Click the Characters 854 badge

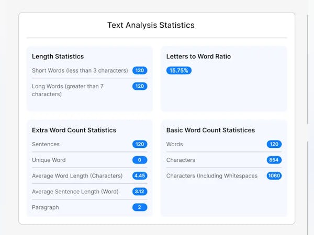click(274, 160)
